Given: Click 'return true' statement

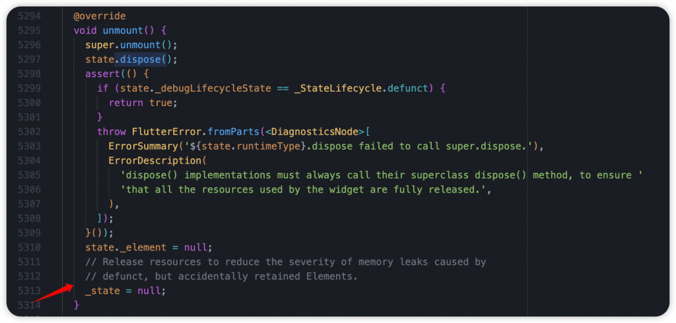Looking at the screenshot, I should point(143,103).
